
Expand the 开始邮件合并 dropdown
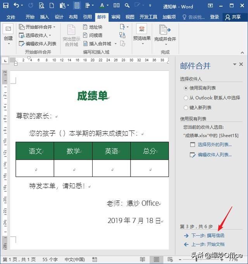[37, 27]
